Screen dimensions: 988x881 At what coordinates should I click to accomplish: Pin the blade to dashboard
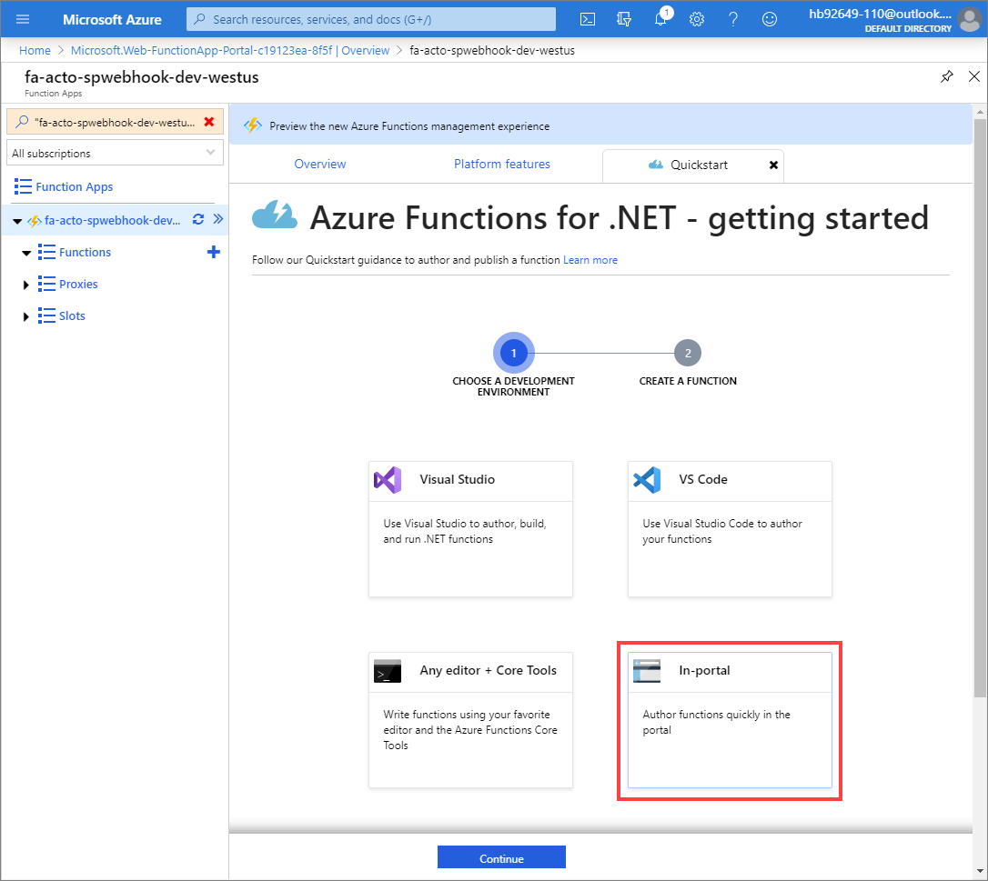946,77
